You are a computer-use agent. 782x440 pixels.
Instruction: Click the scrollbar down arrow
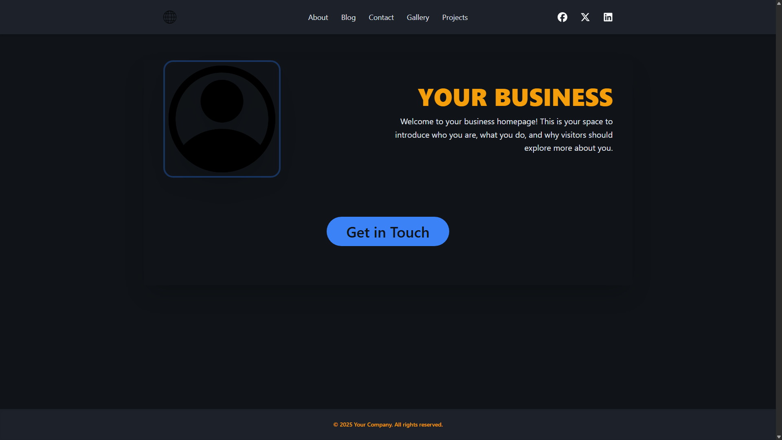(x=779, y=437)
